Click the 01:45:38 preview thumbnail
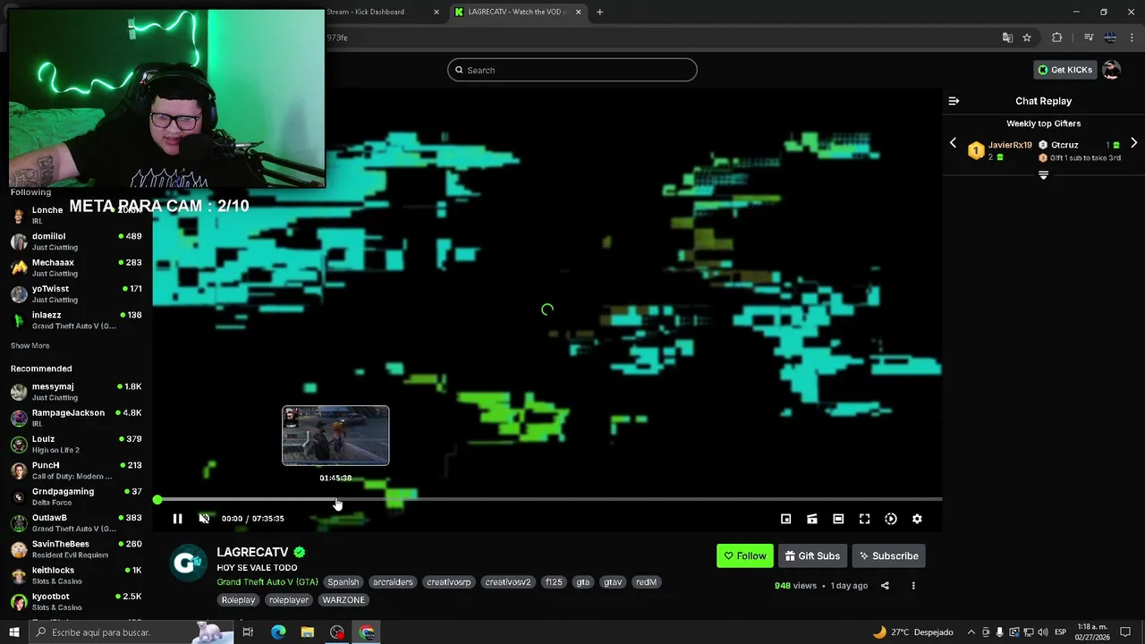The height and width of the screenshot is (644, 1145). coord(335,436)
